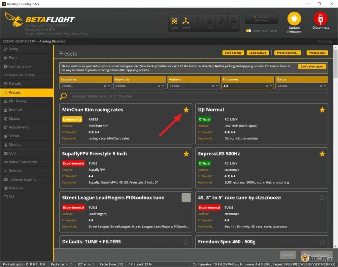
Task: Clear the Firmwares 4.4 filter selection
Action: pos(267,86)
